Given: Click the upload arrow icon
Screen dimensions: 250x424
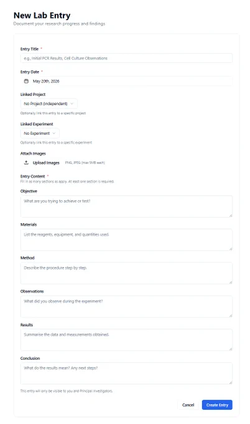Looking at the screenshot, I should tap(26, 163).
